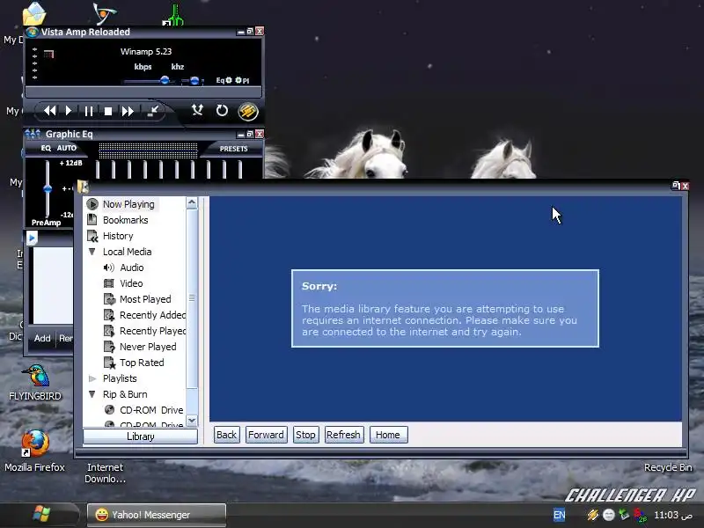Open Bookmarks in the media library tree
Image resolution: width=704 pixels, height=528 pixels.
click(x=125, y=220)
